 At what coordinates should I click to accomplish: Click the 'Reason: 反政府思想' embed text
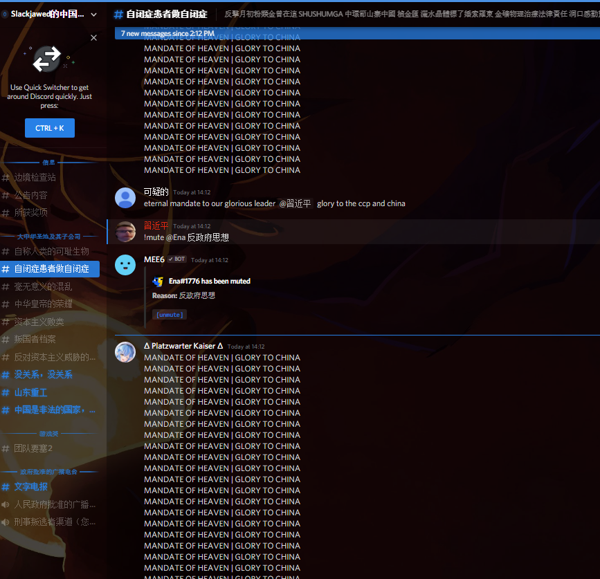pos(183,295)
